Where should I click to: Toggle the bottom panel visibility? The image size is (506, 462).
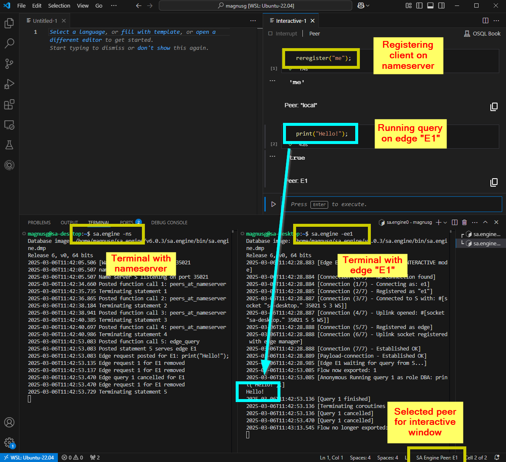[430, 5]
